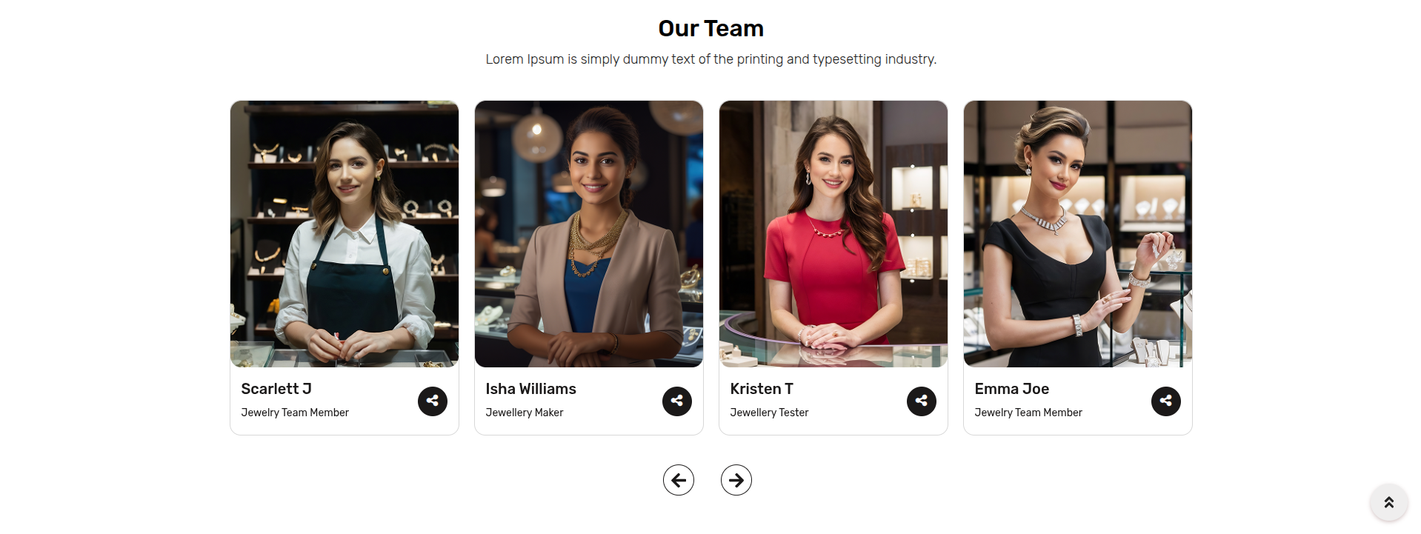This screenshot has height=534, width=1421.
Task: Select the Jewellery Tester role text
Action: (769, 413)
